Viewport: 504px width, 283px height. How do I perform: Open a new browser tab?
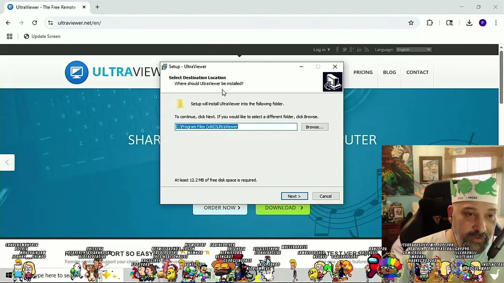click(97, 7)
